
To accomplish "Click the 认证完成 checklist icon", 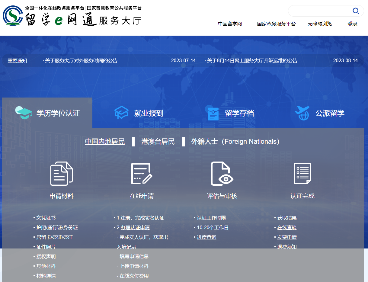I will 302,174.
